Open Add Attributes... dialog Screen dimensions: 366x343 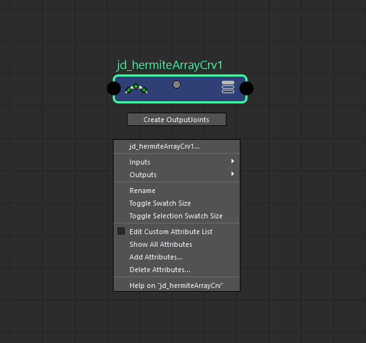(x=176, y=257)
